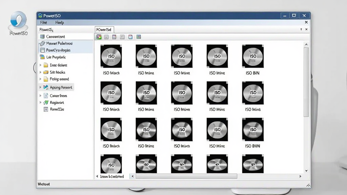Open the File menu
The image size is (347, 195).
point(44,22)
